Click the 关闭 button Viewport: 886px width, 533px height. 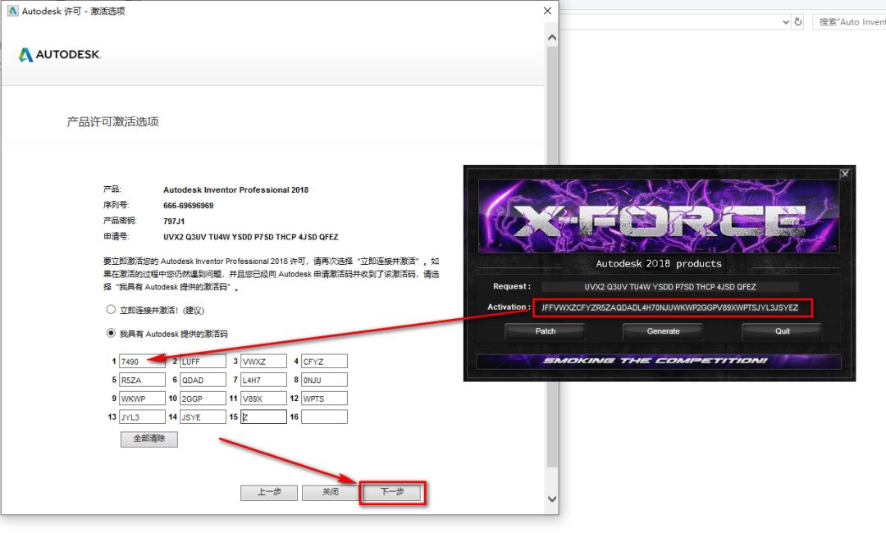coord(331,493)
